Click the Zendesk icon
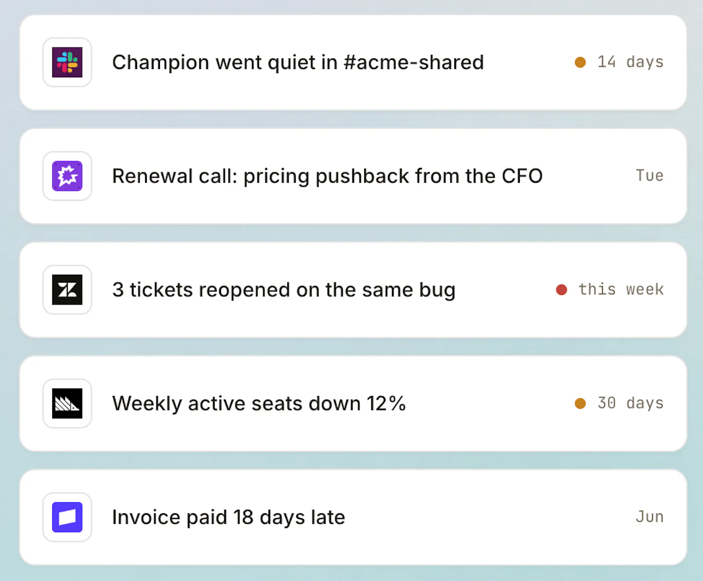 pos(67,290)
